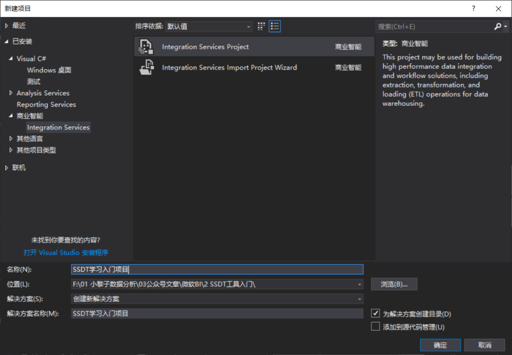This screenshot has width=512, height=355.
Task: Click 商业智能 type of Integration Services Project row
Action: click(x=348, y=47)
